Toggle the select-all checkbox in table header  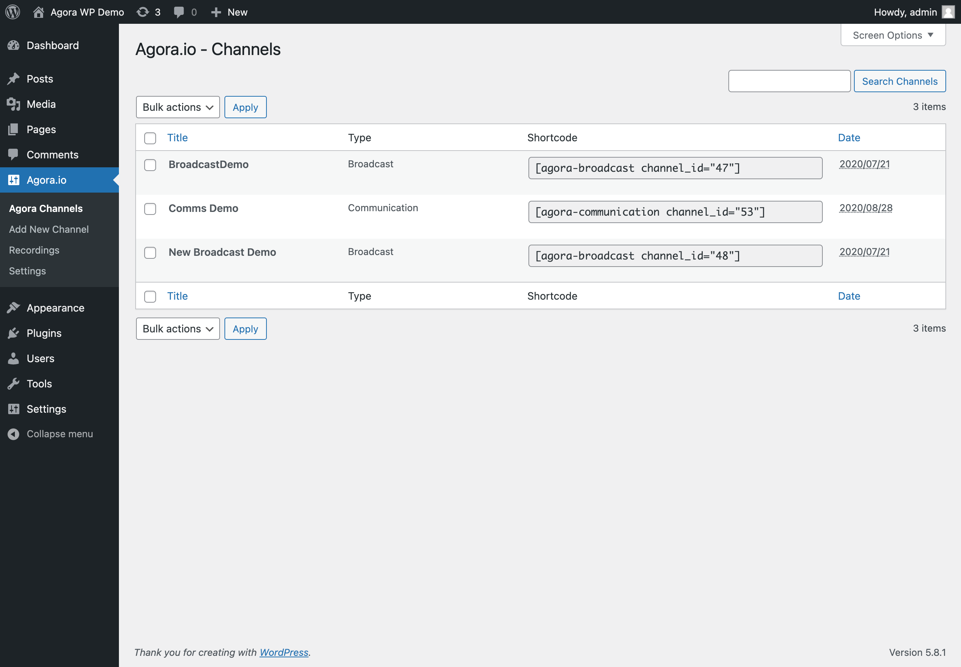(x=150, y=138)
